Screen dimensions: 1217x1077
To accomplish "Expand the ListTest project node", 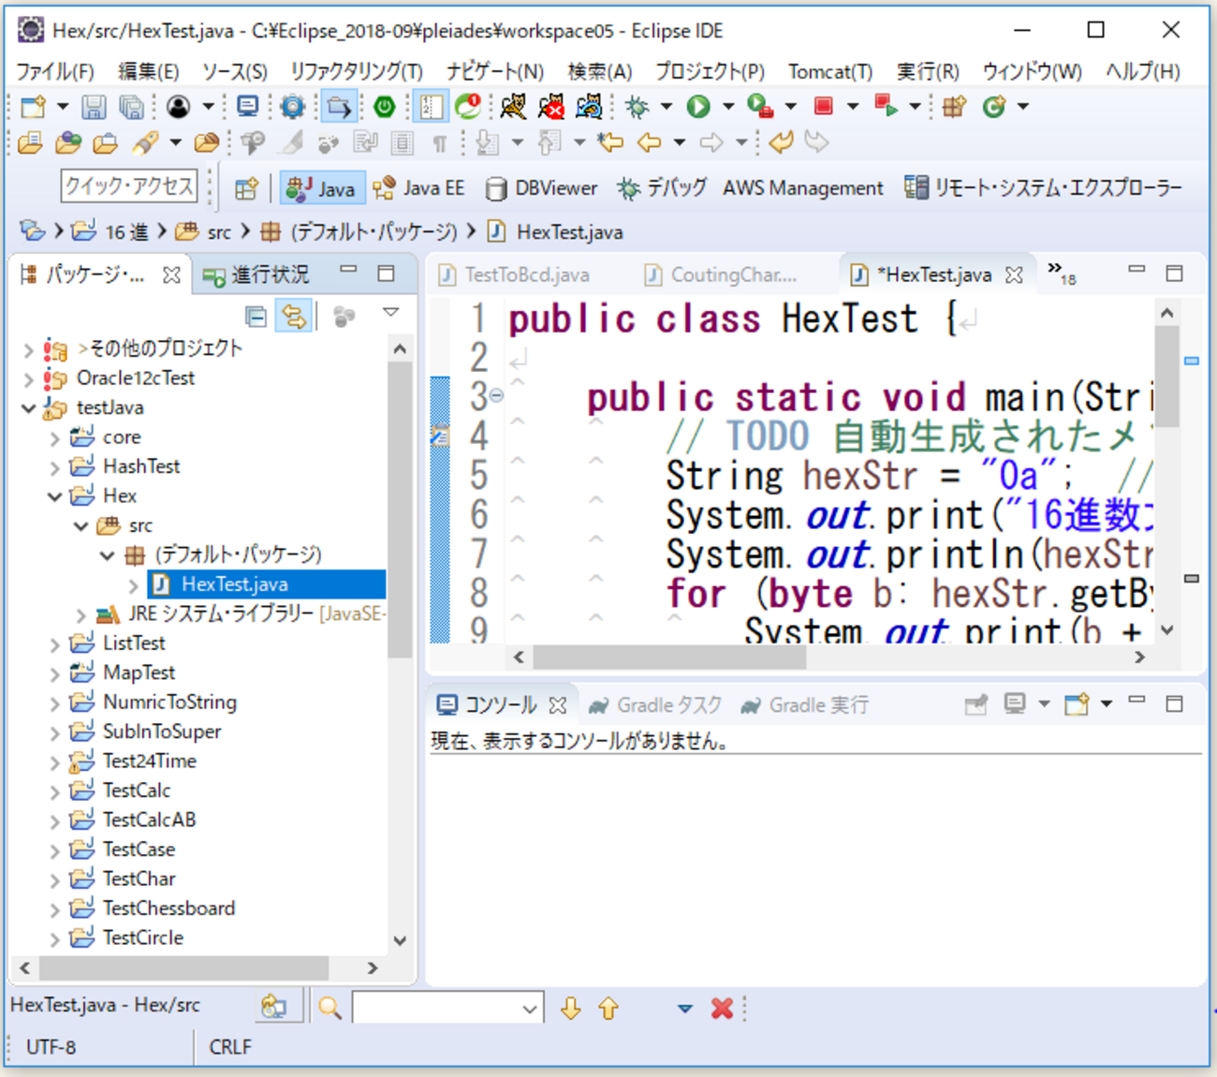I will 54,644.
